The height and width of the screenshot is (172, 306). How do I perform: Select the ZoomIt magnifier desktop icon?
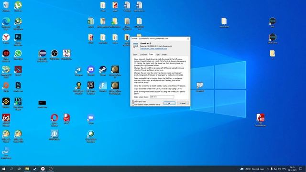tap(200, 87)
